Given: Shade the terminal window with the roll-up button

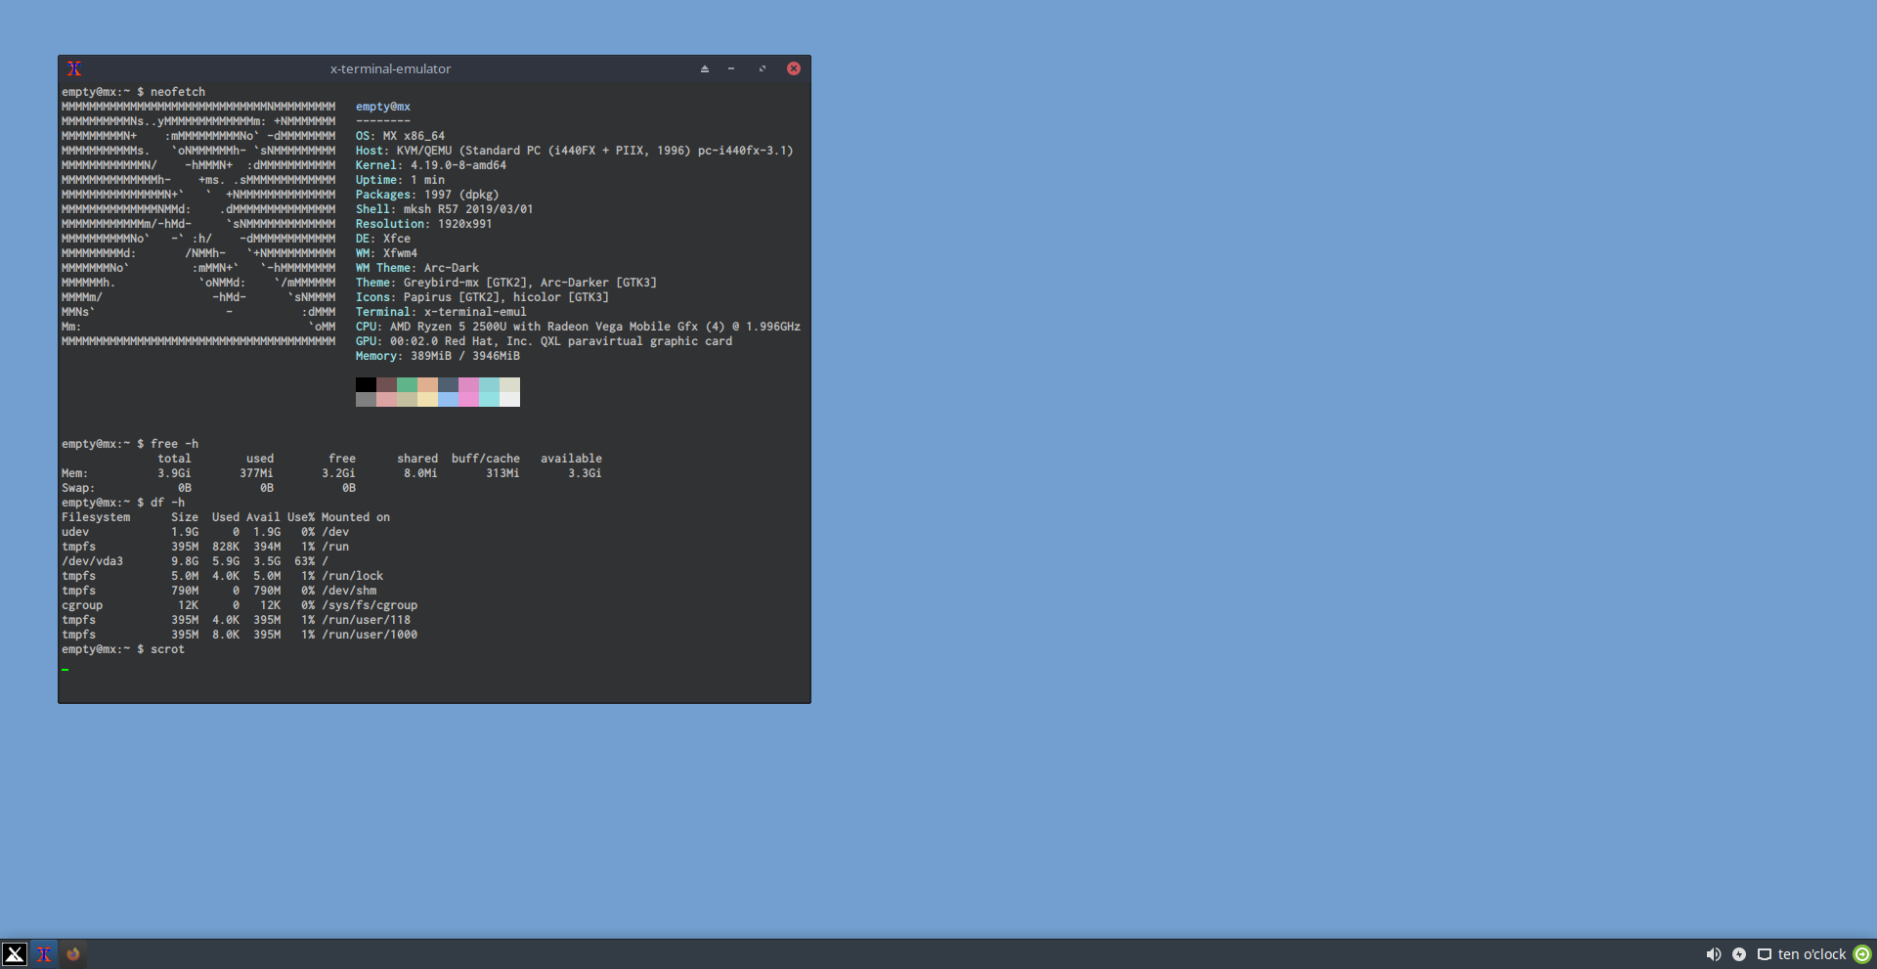Looking at the screenshot, I should (x=704, y=68).
